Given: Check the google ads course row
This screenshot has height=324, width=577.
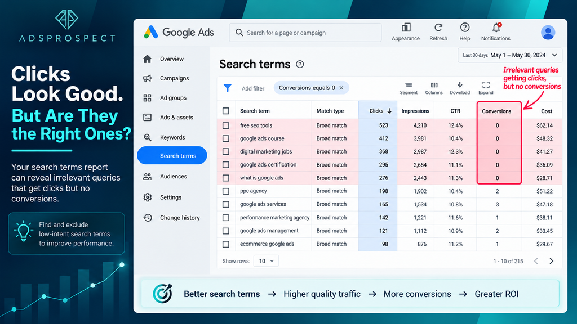Looking at the screenshot, I should (x=226, y=138).
